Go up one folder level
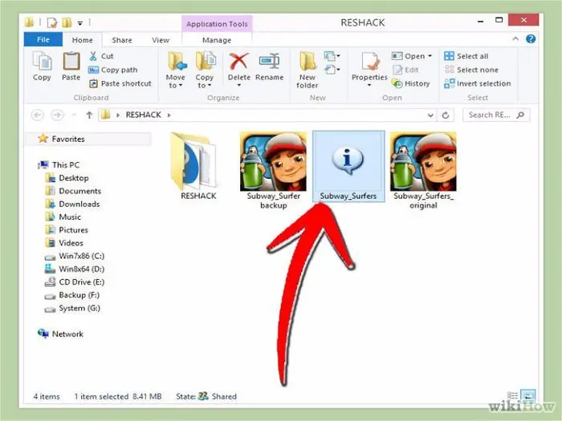 click(89, 115)
